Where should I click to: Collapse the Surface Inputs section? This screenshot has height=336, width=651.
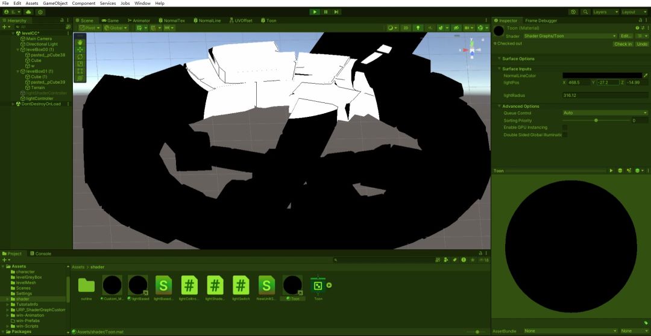pyautogui.click(x=517, y=69)
